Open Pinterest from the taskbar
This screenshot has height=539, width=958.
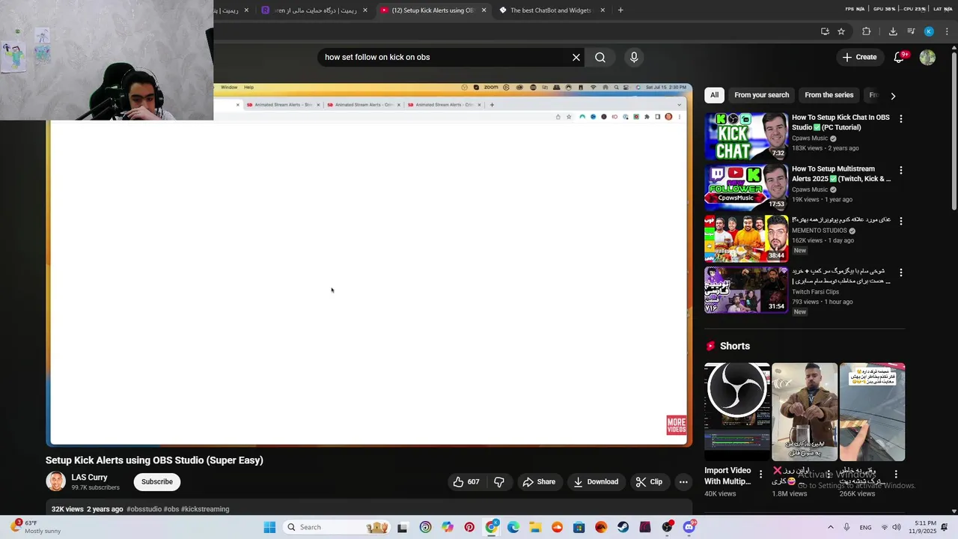tap(469, 527)
